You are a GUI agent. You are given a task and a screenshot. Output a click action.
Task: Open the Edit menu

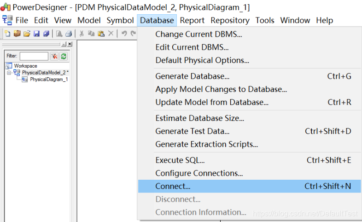coord(41,20)
